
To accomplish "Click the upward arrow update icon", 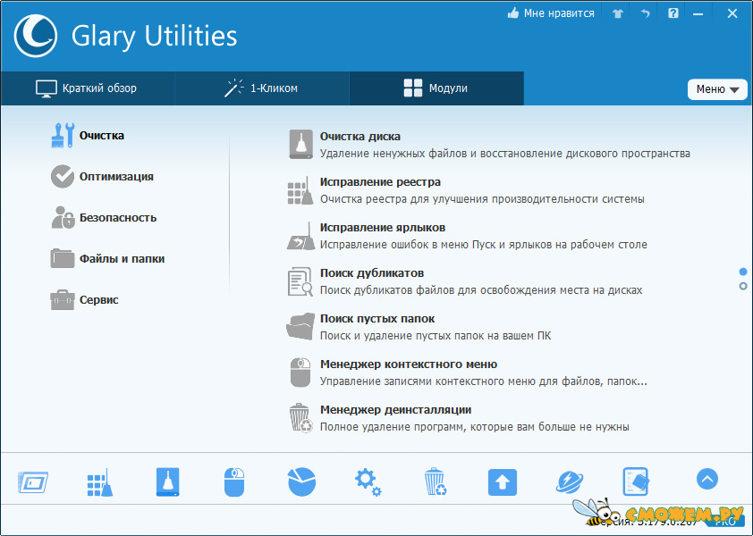I will point(503,482).
